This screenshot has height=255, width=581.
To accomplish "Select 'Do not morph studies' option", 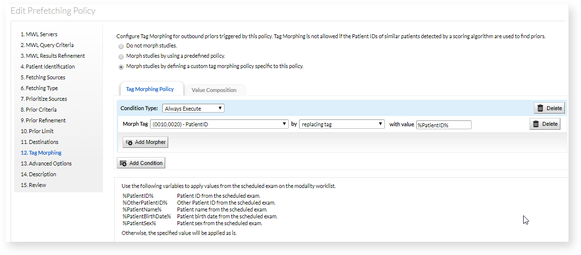I will click(x=121, y=46).
